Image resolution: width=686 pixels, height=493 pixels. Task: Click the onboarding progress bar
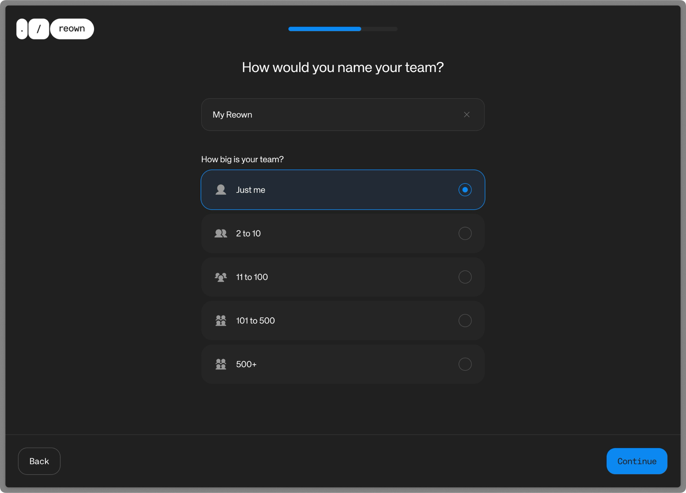pyautogui.click(x=343, y=29)
